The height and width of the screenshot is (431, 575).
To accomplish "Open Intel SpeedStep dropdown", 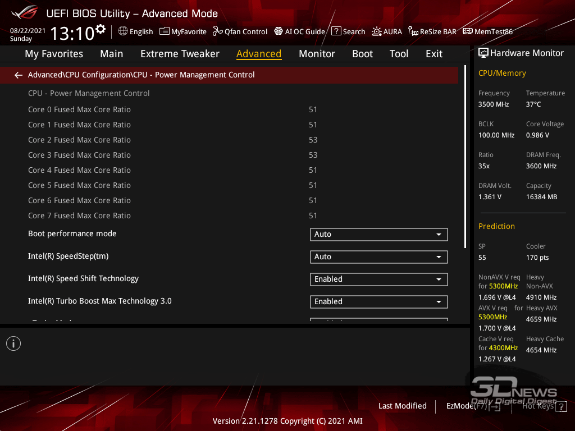I will point(379,257).
